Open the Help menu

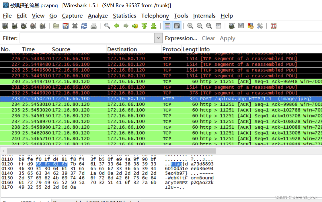(x=227, y=16)
